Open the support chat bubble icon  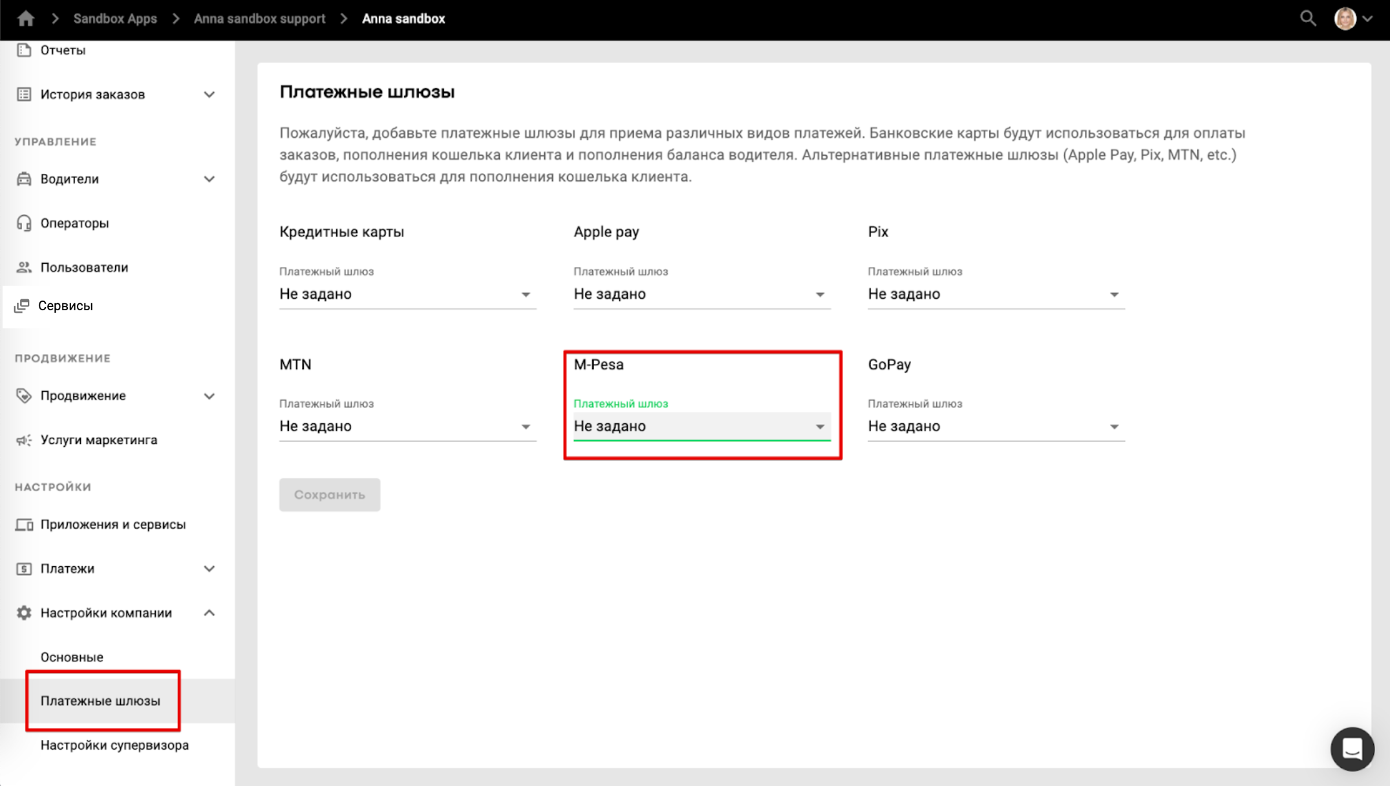pyautogui.click(x=1352, y=749)
